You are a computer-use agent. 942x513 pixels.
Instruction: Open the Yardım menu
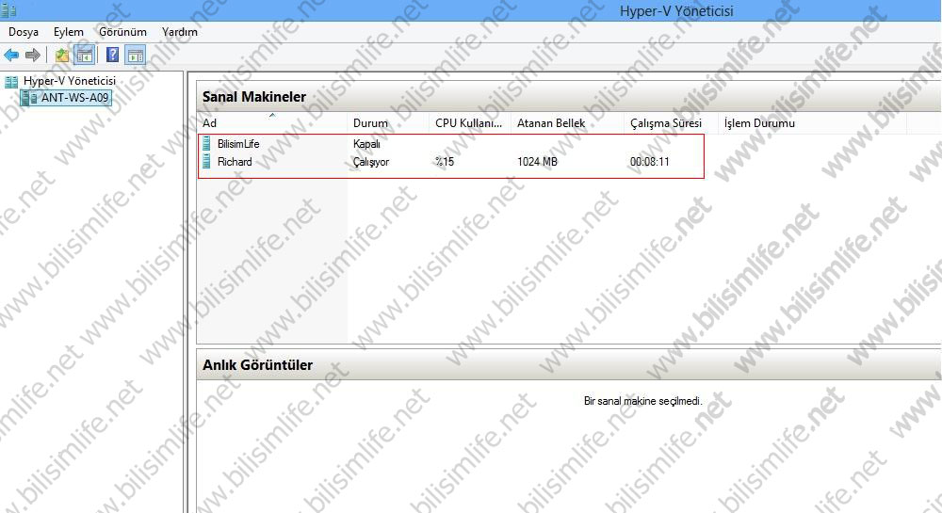180,32
